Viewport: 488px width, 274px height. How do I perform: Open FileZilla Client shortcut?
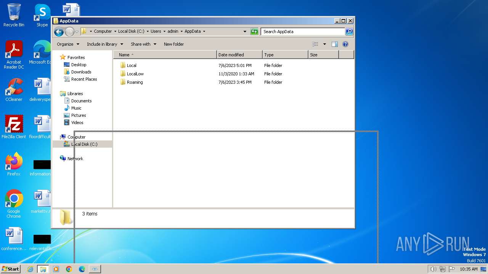(x=14, y=127)
